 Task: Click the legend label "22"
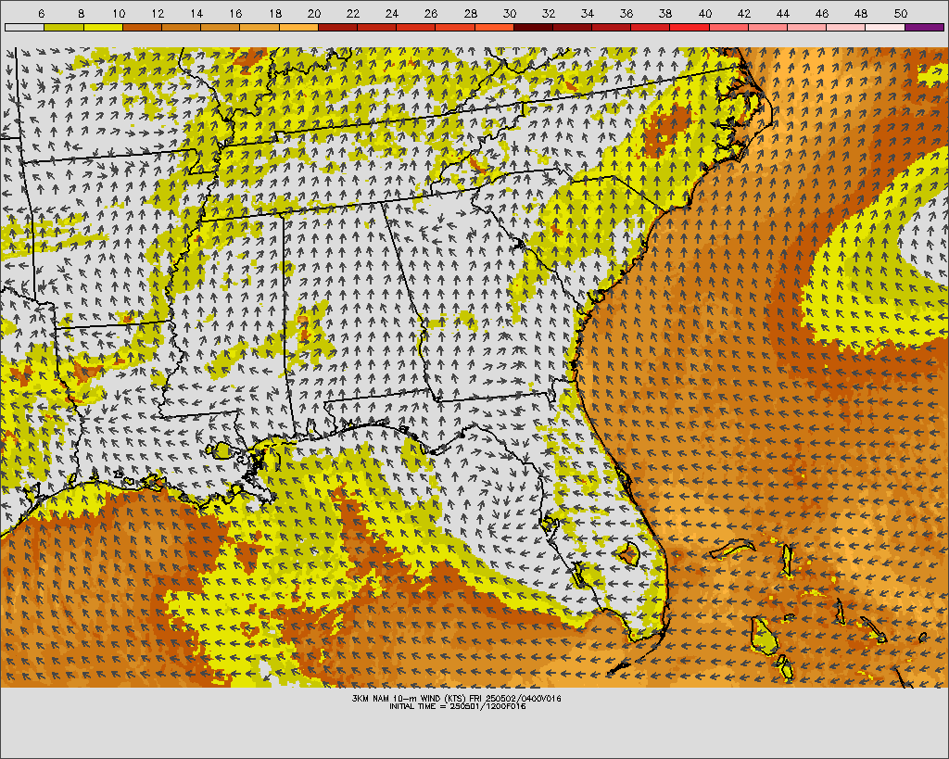(x=353, y=13)
